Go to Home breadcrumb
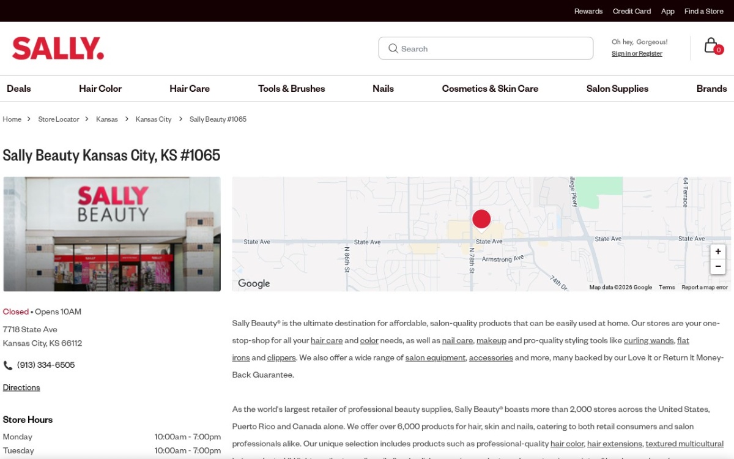734x459 pixels. tap(12, 119)
